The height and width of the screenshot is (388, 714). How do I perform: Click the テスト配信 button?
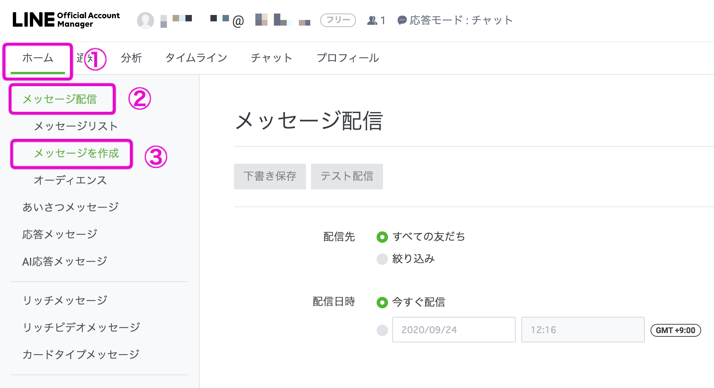coord(347,177)
